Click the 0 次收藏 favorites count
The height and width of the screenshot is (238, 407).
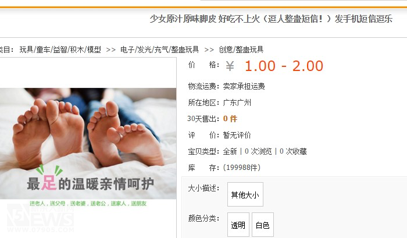click(x=293, y=151)
